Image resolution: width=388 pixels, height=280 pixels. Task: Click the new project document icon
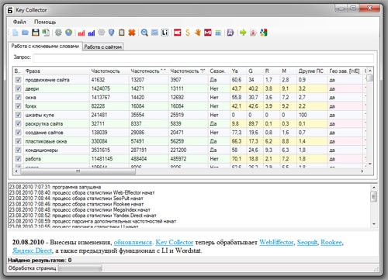[16, 33]
